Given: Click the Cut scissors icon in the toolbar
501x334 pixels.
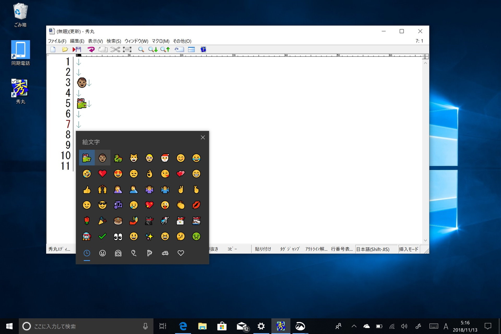Looking at the screenshot, I should (x=115, y=49).
